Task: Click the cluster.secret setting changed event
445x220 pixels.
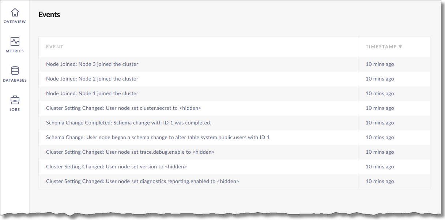Action: [124, 108]
